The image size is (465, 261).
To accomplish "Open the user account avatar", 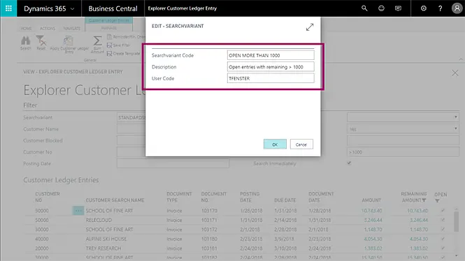I will coord(457,8).
